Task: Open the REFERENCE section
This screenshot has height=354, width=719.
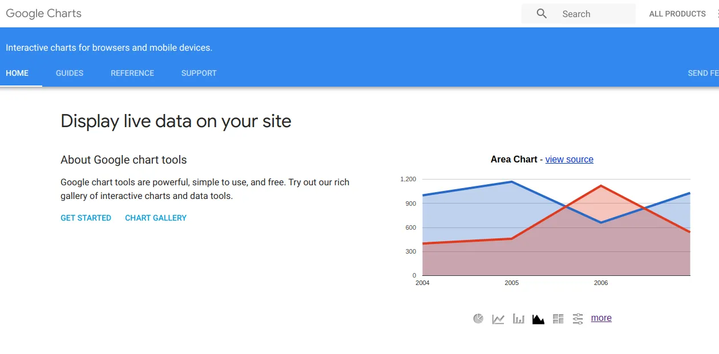Action: tap(132, 73)
